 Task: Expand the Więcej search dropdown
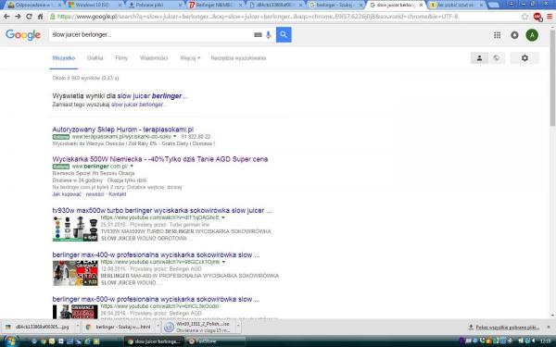pyautogui.click(x=190, y=58)
